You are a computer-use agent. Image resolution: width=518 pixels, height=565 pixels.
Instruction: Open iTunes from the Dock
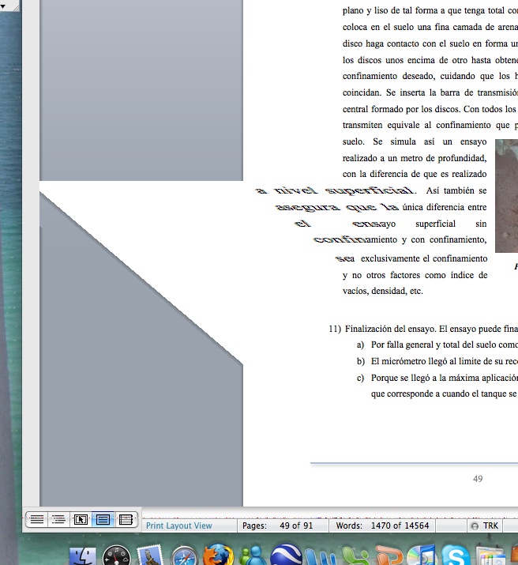[x=421, y=556]
